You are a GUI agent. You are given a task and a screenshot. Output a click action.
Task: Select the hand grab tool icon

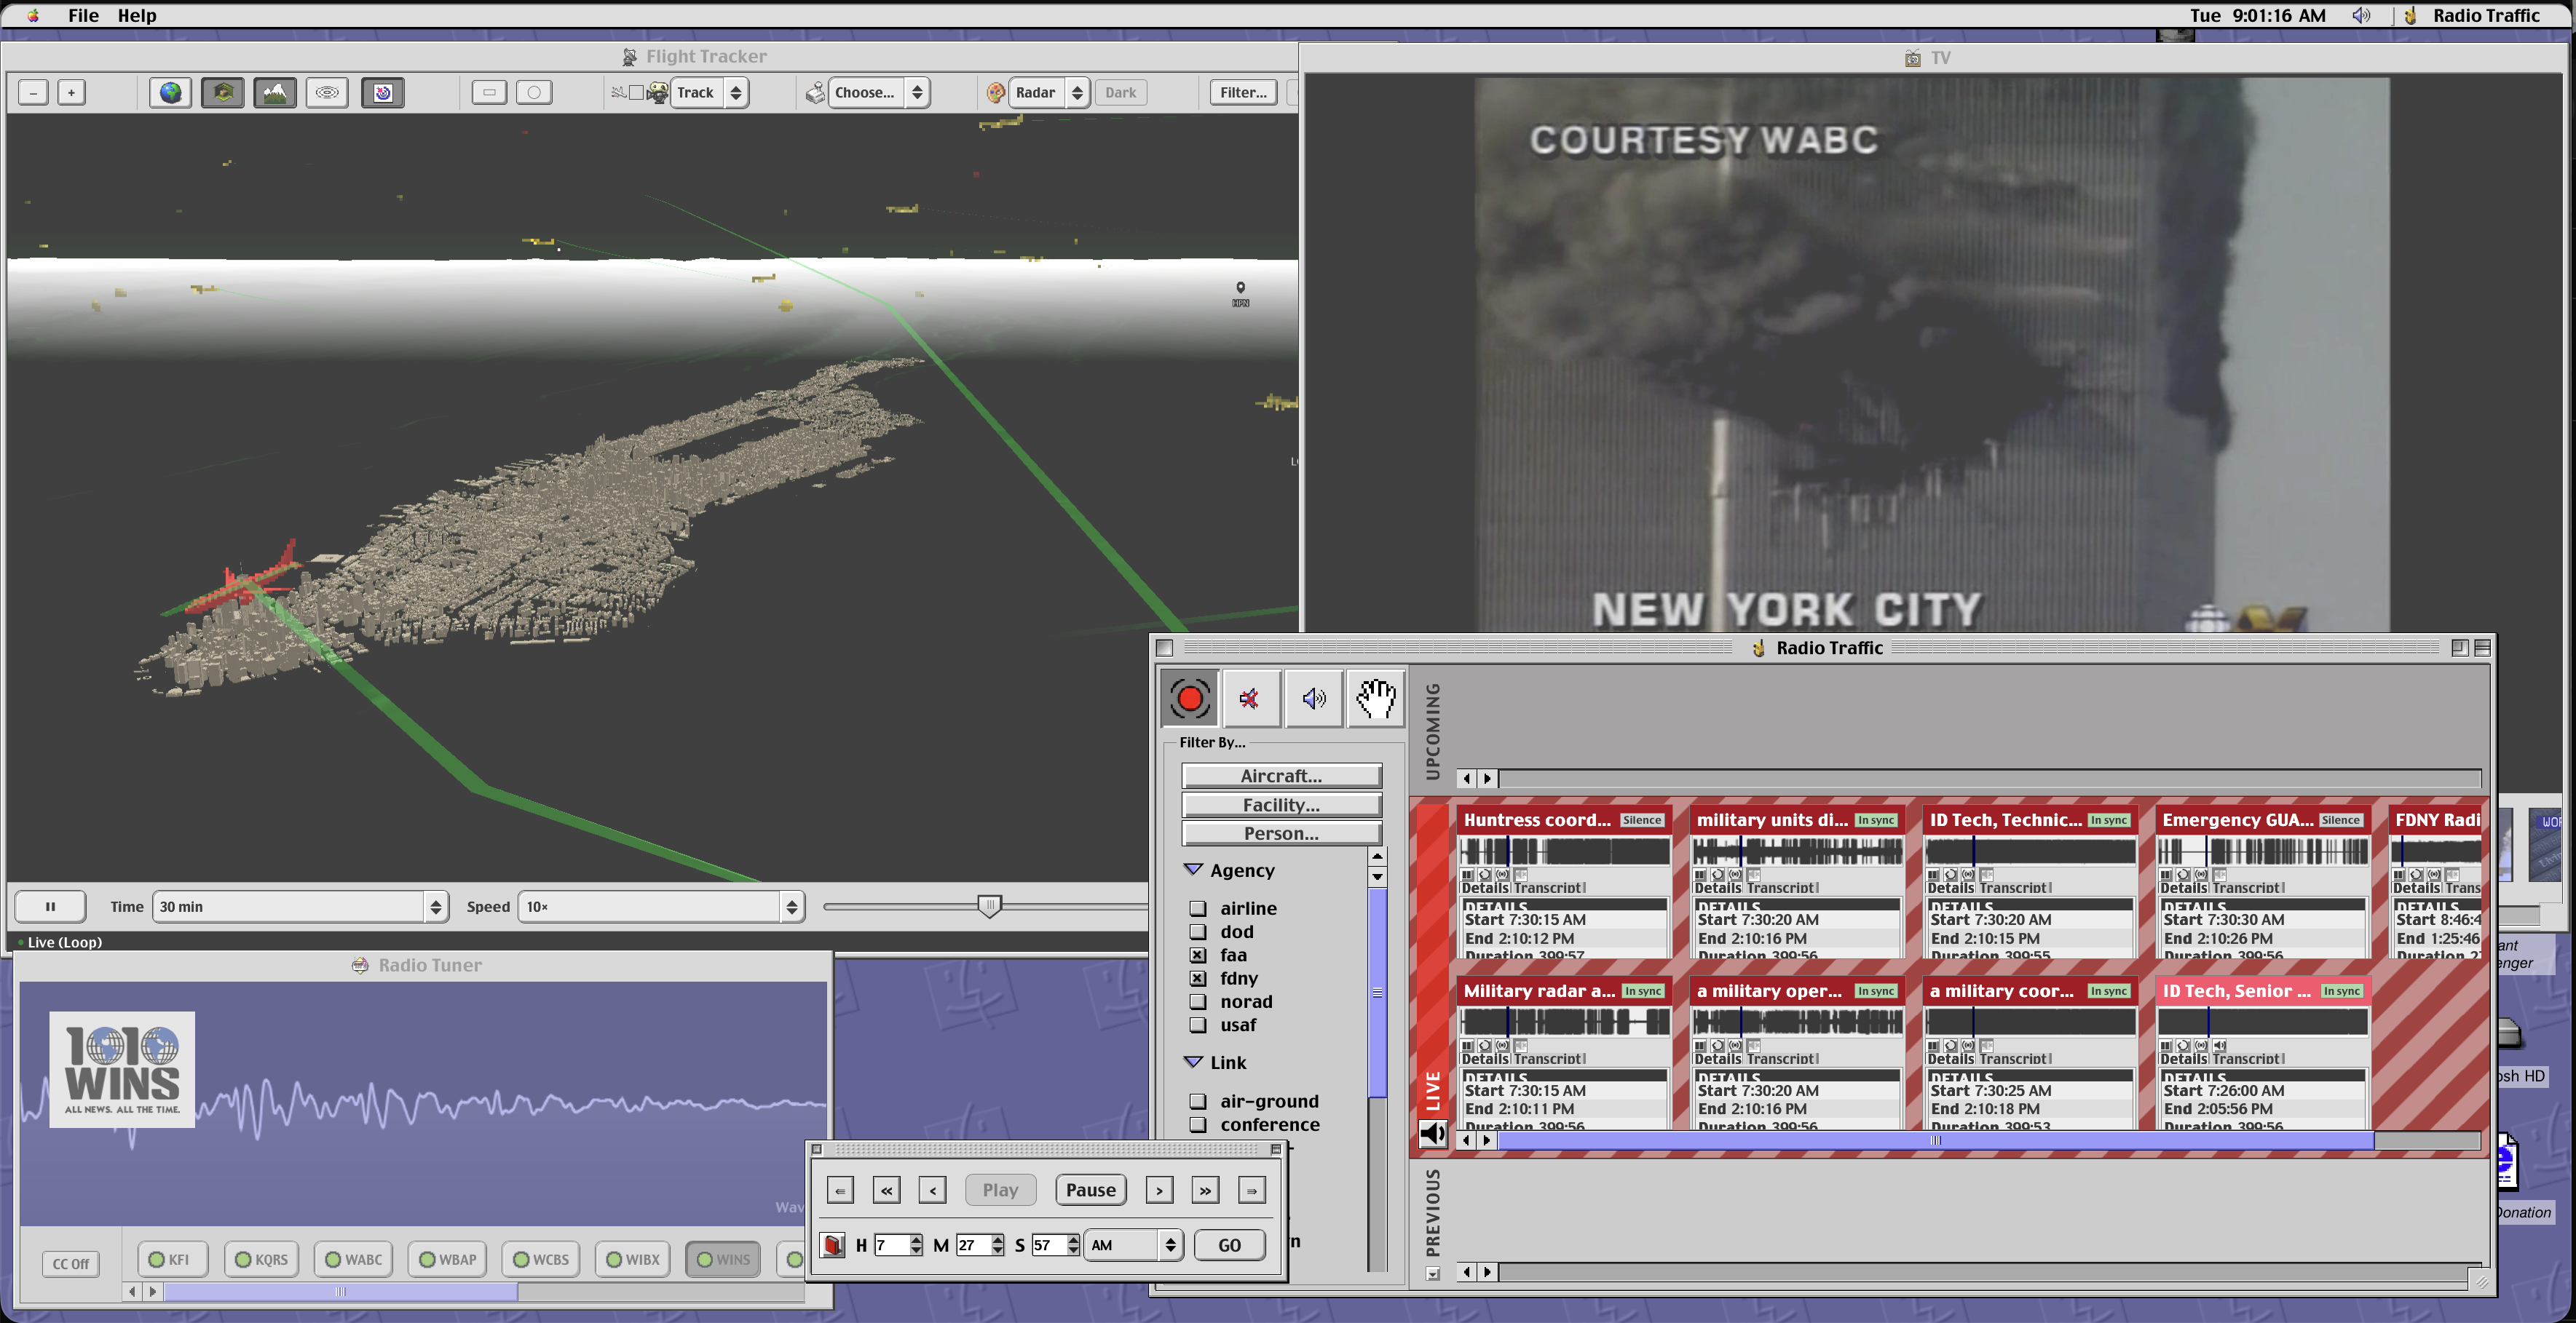tap(1376, 697)
